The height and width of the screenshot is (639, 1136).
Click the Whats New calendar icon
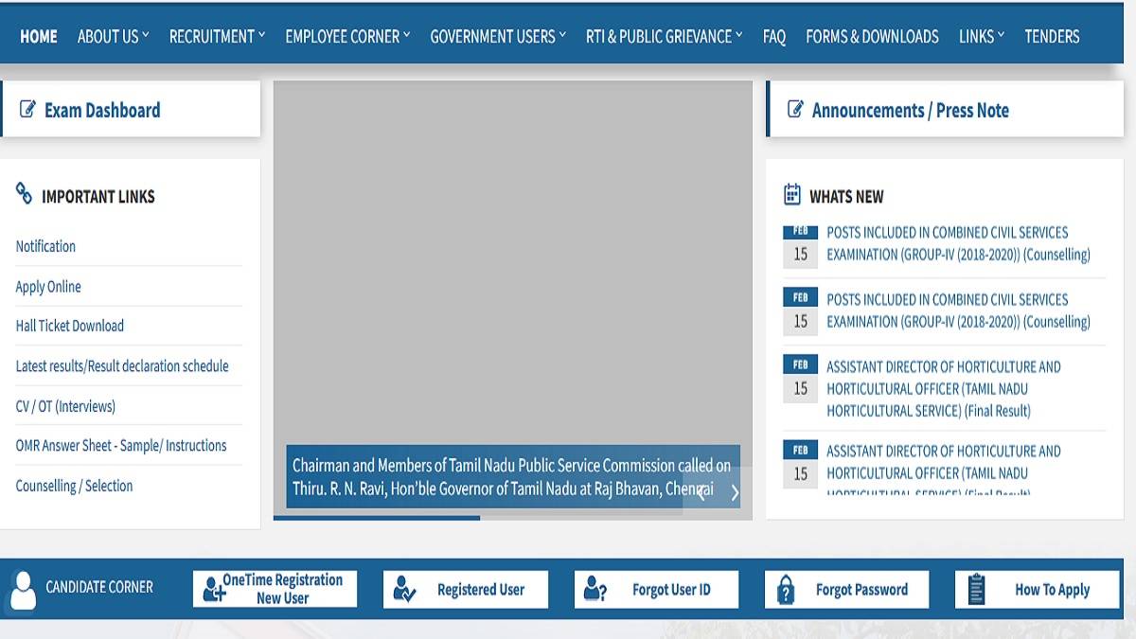coord(792,195)
